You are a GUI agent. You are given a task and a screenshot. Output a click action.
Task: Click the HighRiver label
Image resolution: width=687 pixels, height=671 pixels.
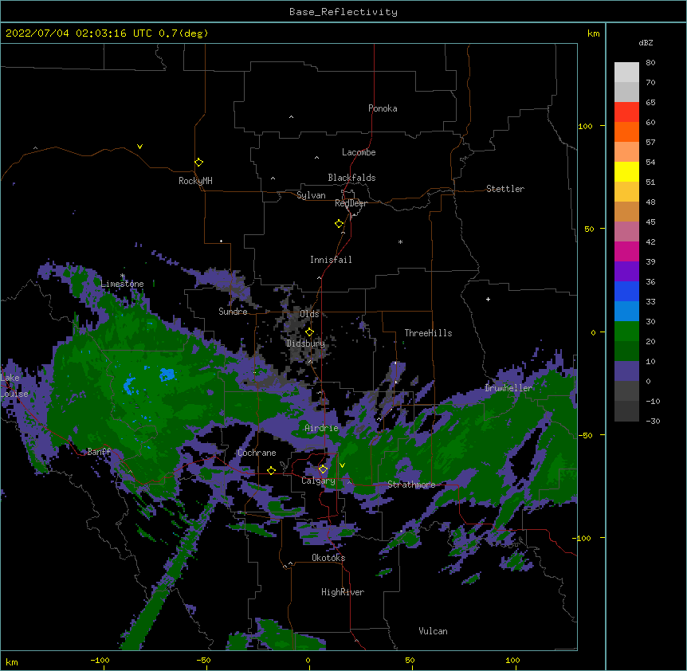343,592
